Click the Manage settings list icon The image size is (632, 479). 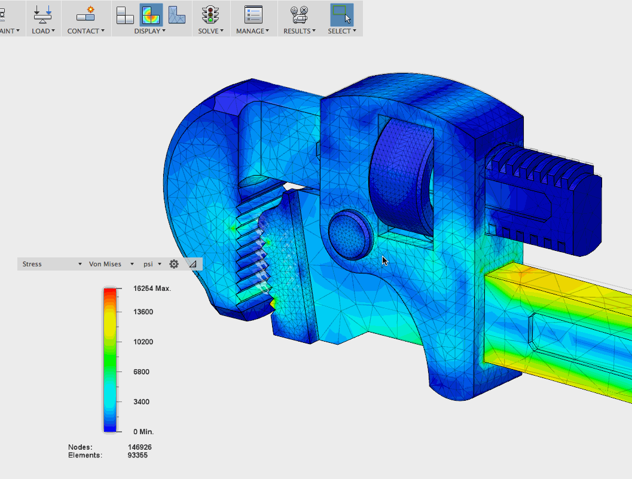coord(253,14)
